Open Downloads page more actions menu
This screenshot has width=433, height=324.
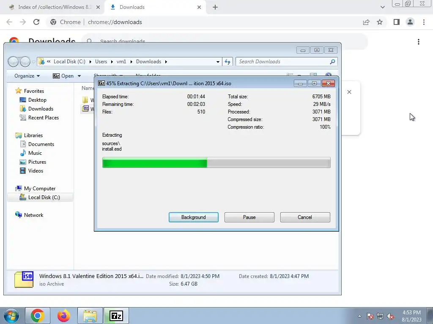tap(419, 42)
